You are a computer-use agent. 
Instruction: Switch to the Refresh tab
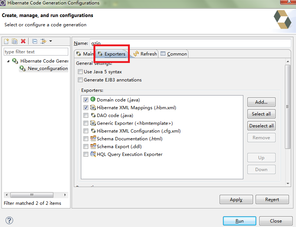[145, 54]
